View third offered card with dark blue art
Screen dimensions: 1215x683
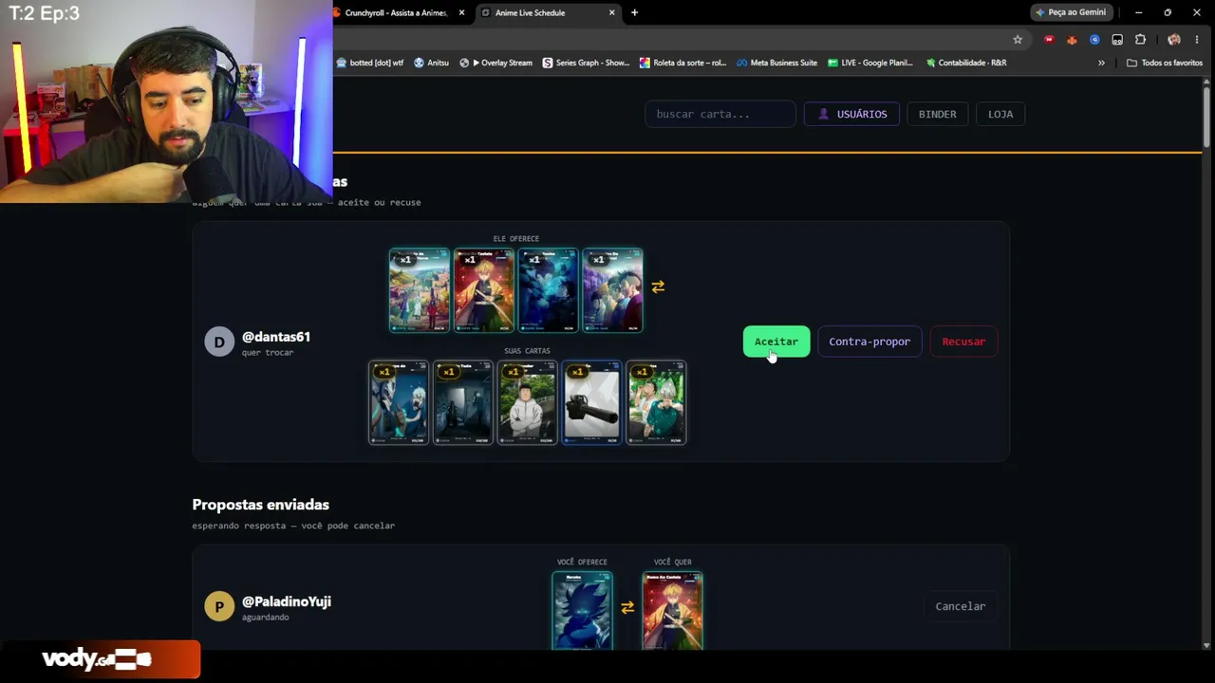548,290
